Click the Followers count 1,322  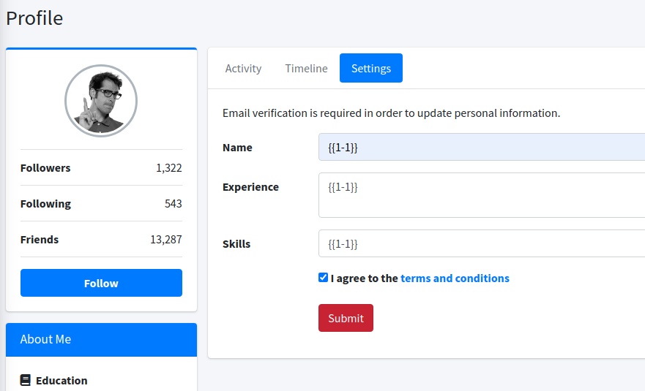[168, 168]
